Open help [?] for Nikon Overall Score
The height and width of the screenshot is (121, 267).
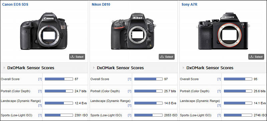click(x=129, y=79)
